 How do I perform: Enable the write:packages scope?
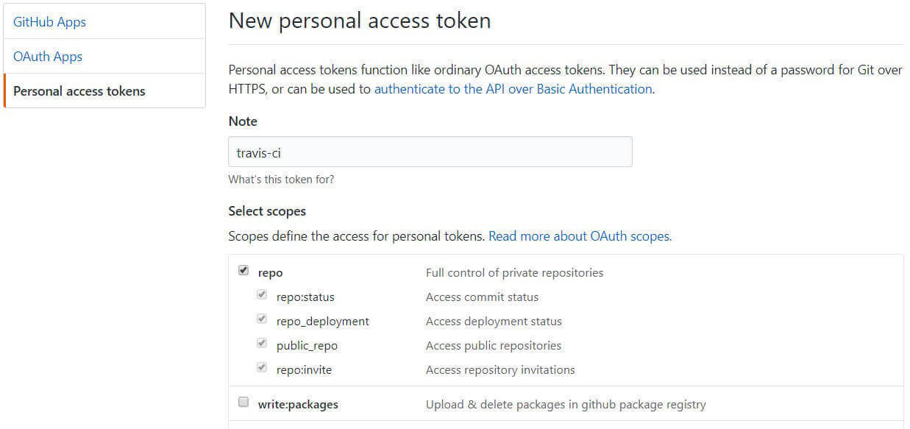pyautogui.click(x=244, y=402)
